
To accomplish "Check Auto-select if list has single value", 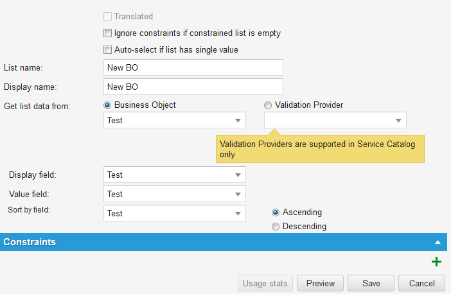I will point(107,49).
